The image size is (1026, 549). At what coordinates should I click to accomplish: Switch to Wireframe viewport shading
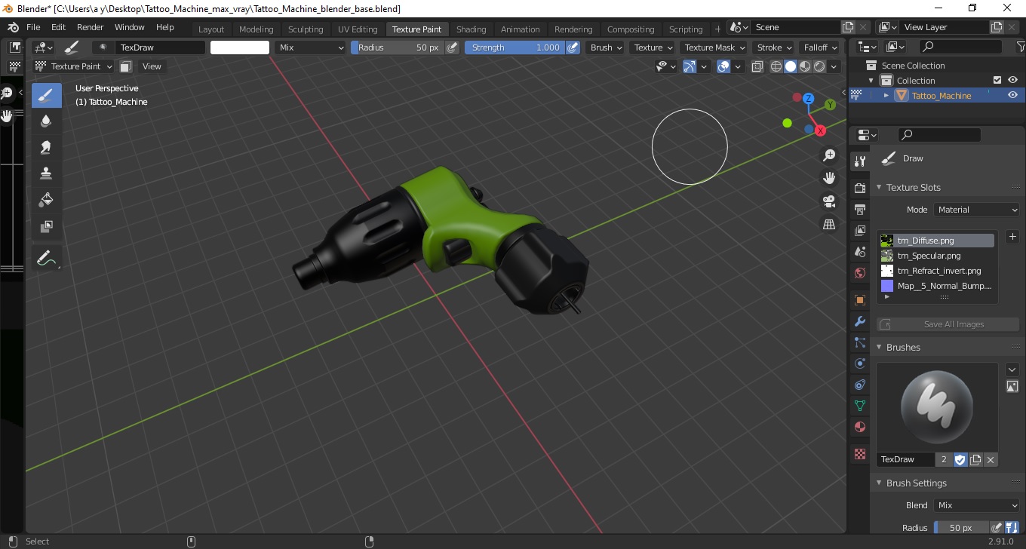pyautogui.click(x=776, y=66)
